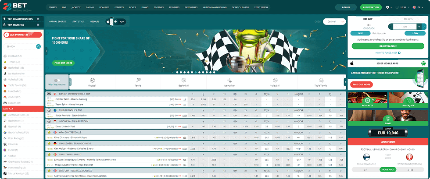
Task: Collapse Top Matches section
Action: coord(38,25)
